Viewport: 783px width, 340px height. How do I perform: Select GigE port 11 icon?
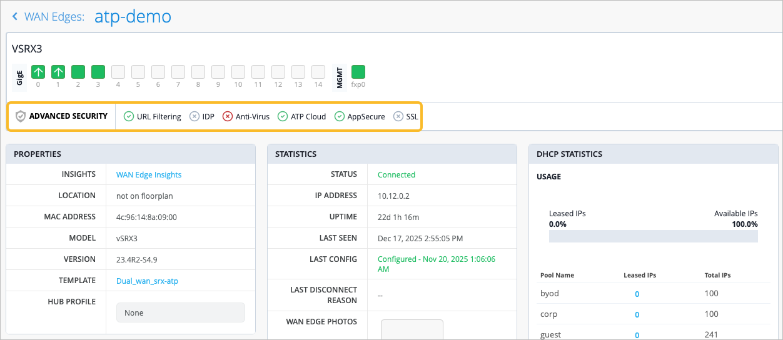[x=258, y=72]
